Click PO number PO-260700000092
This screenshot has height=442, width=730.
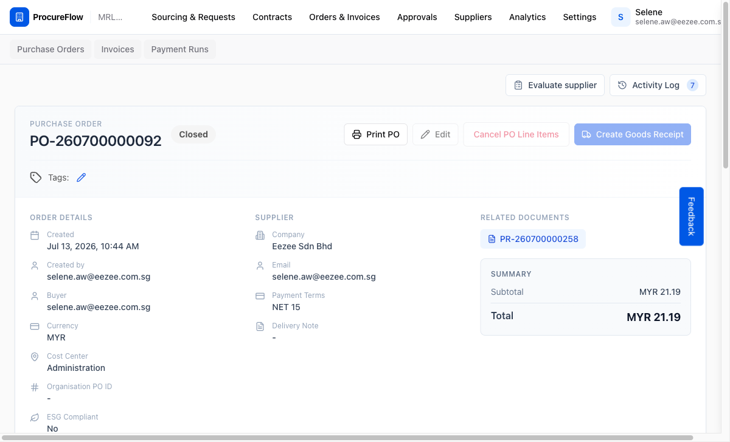96,141
